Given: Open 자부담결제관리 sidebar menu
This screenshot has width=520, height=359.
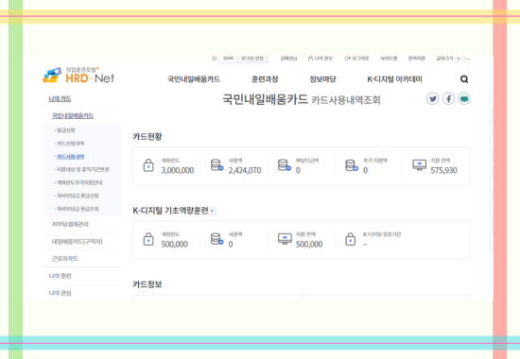Looking at the screenshot, I should point(70,225).
